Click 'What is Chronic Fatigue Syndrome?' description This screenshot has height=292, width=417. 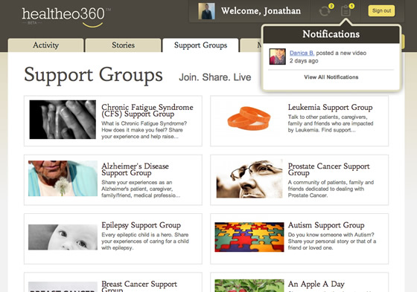(144, 130)
